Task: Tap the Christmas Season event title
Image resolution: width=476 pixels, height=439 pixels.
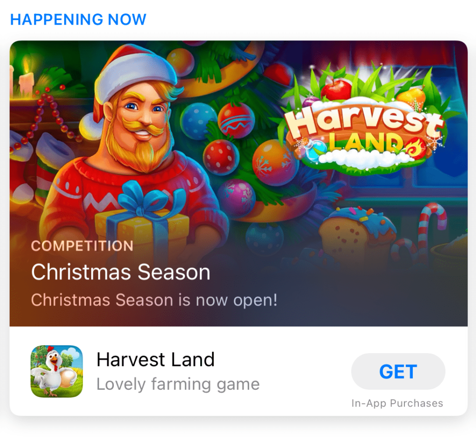Action: point(120,272)
